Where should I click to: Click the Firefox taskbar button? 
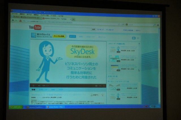(x=35, y=107)
